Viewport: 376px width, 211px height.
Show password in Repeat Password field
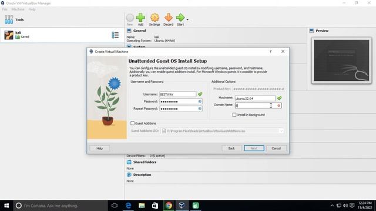[x=200, y=108]
